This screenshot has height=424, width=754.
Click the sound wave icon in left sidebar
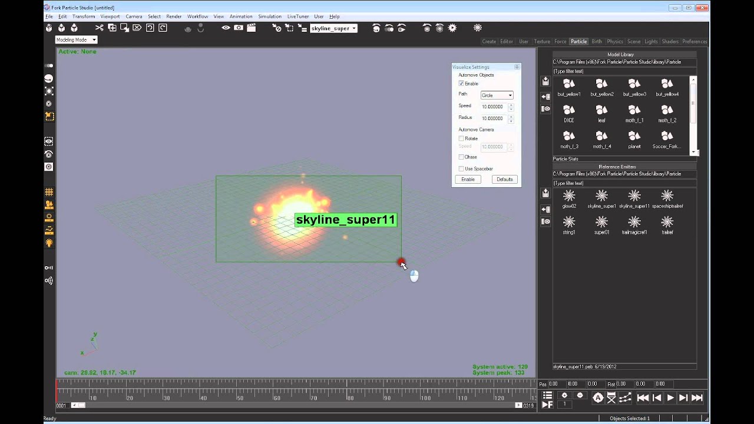49,280
